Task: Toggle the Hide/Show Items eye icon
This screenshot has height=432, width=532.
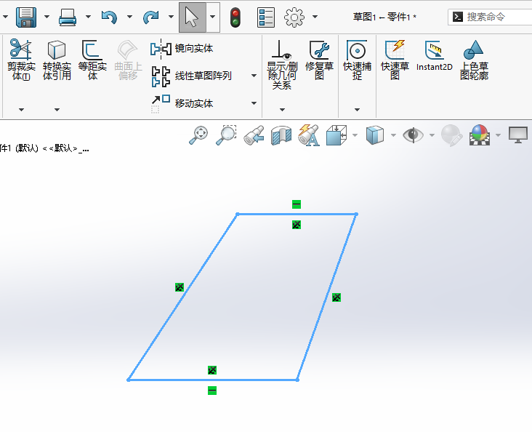Action: (x=413, y=135)
